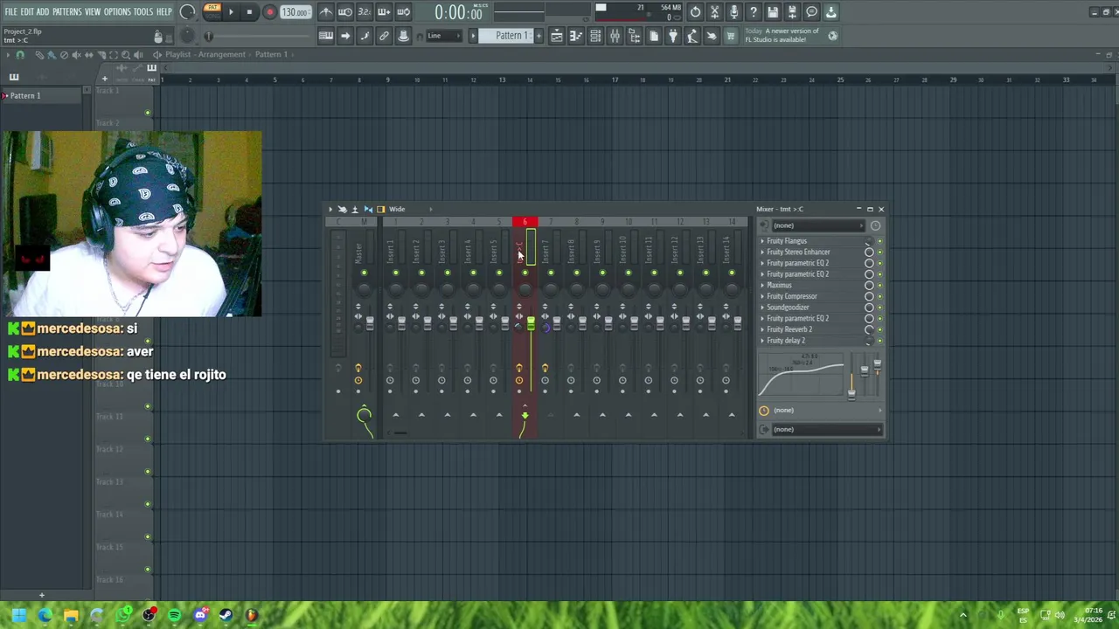
Task: Click the countdown before recording 3.2 icon
Action: [365, 12]
